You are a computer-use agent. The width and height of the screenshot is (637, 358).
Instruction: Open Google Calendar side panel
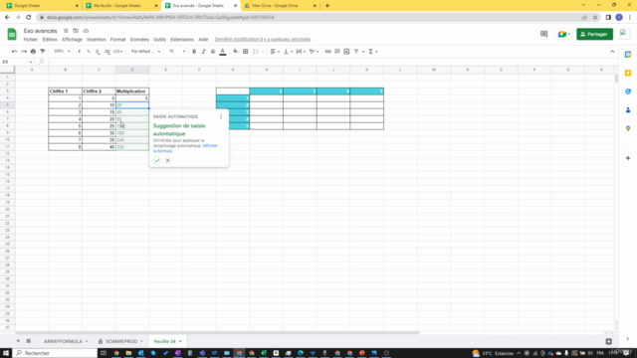628,55
